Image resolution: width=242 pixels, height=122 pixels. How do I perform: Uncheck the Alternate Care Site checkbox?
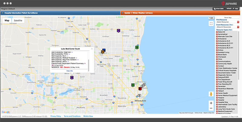click(217, 37)
